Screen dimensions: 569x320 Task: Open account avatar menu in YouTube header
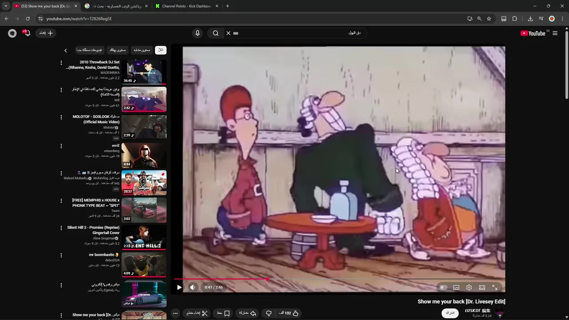tap(12, 33)
